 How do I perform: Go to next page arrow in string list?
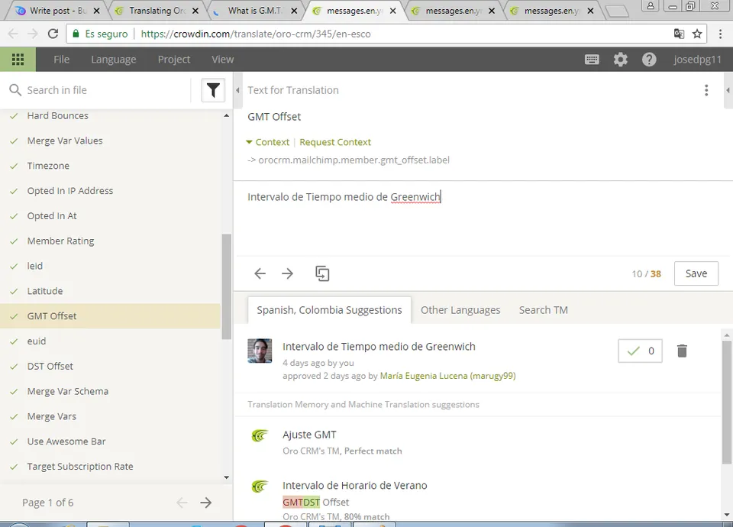pyautogui.click(x=205, y=503)
